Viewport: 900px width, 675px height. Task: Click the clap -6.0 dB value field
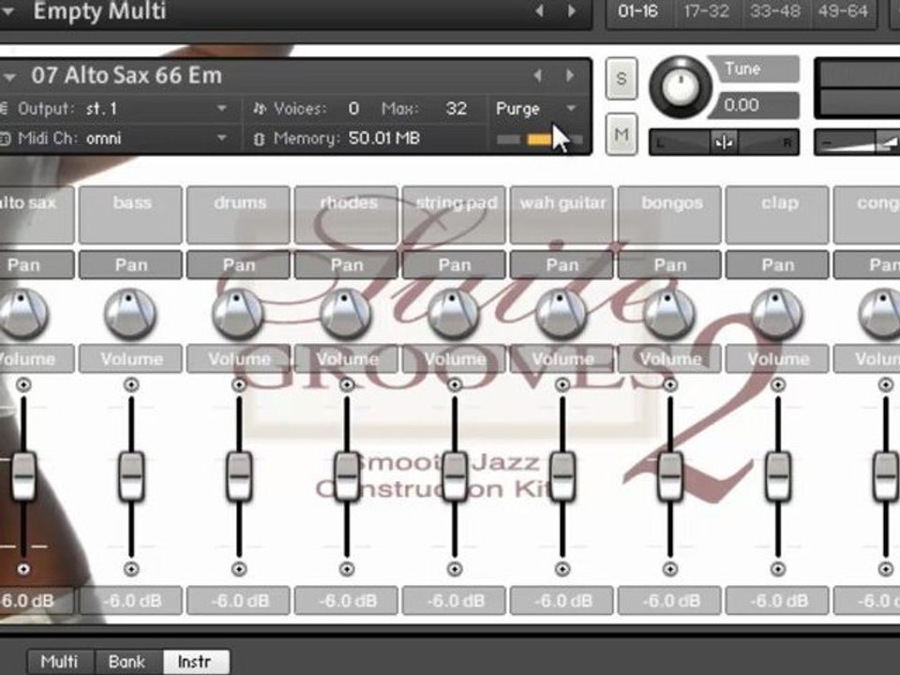point(778,601)
